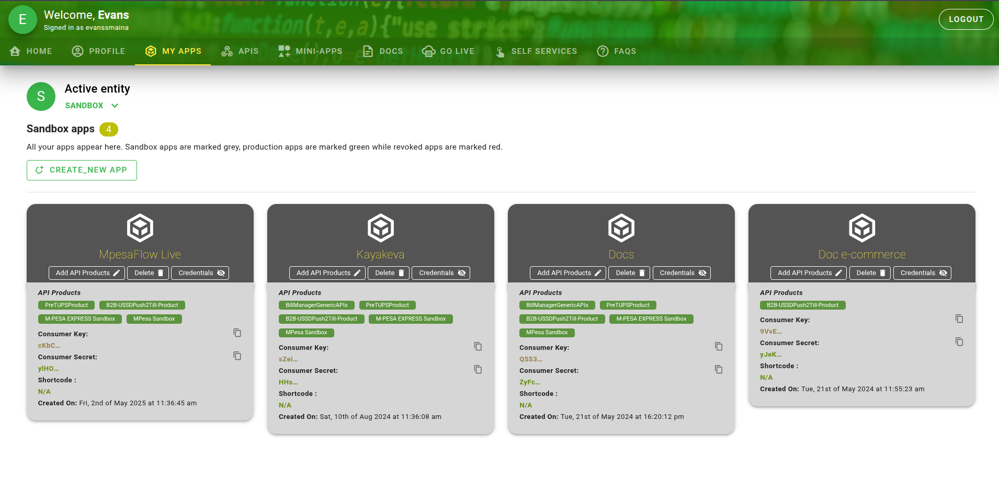Click BillManagerGenericAPIs tag in Kayakeva card

(x=316, y=305)
